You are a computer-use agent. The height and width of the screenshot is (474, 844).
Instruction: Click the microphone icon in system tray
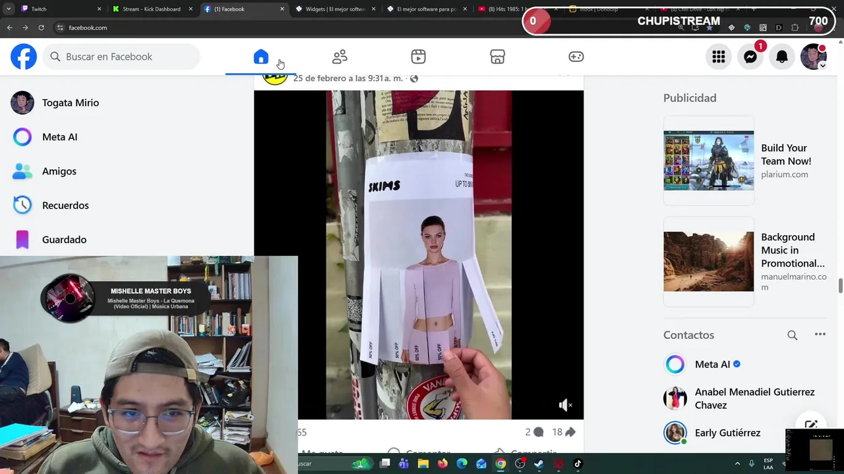(x=752, y=463)
